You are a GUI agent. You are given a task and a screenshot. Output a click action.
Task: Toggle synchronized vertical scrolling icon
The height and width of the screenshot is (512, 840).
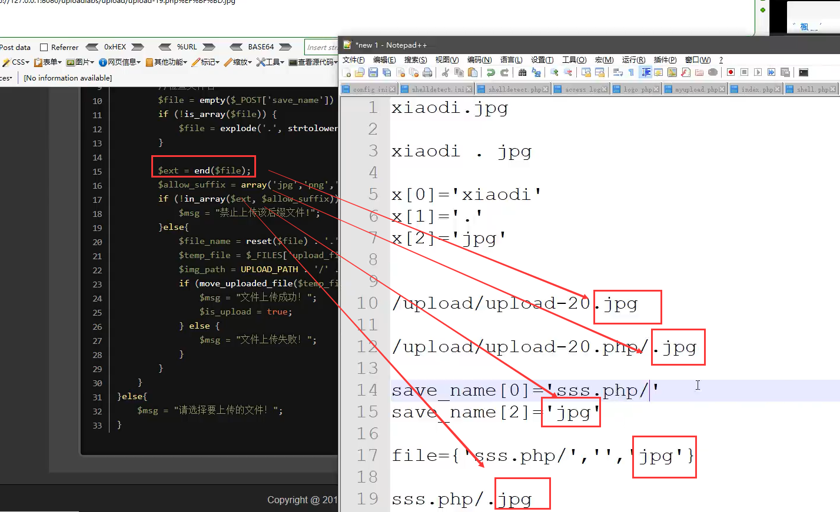click(x=586, y=72)
